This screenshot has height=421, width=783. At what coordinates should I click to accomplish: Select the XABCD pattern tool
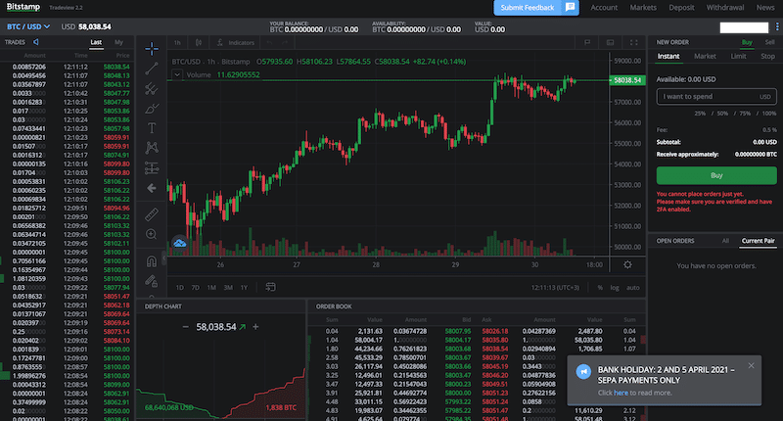[x=152, y=148]
